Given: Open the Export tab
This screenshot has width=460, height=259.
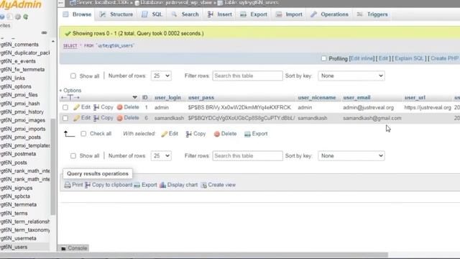Looking at the screenshot, I should coord(254,14).
